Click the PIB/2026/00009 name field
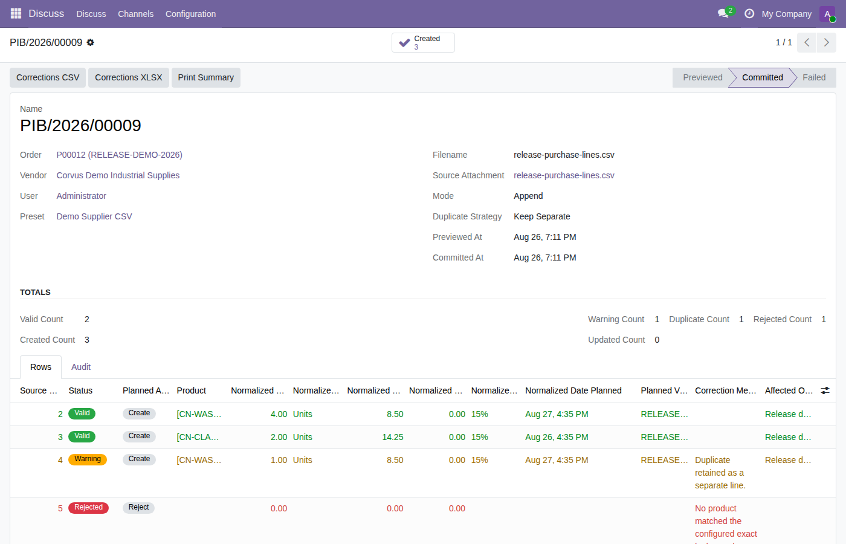The width and height of the screenshot is (846, 544). click(80, 125)
